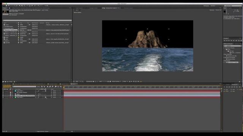Open the Workspace Standard dropdown
Screen dimensions: 243x136
[x=216, y=6]
